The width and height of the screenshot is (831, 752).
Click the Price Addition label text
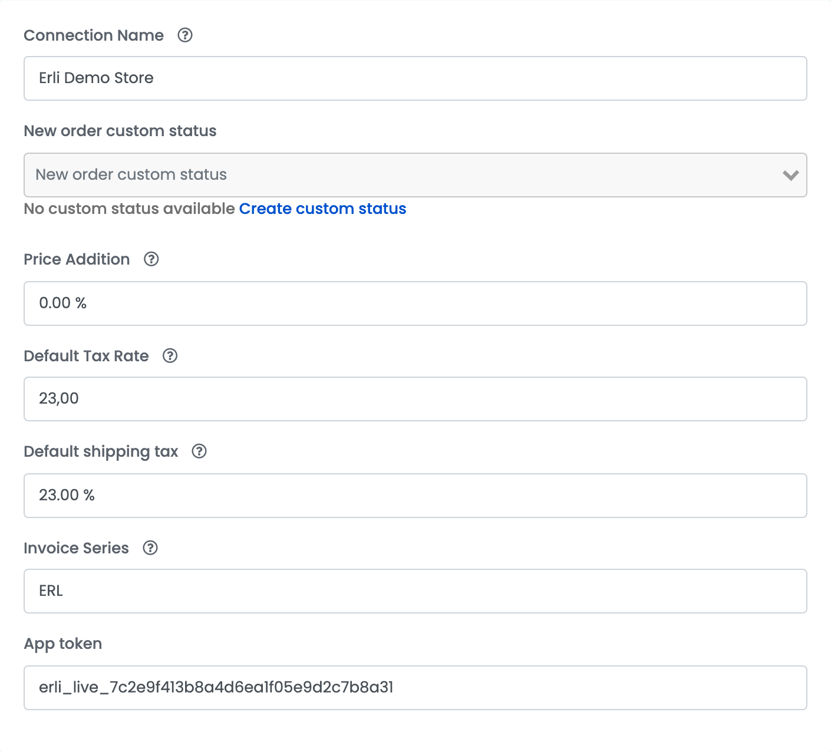(77, 259)
